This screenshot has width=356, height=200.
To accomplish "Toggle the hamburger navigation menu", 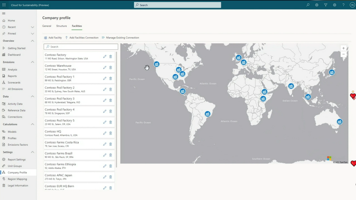I will [4, 13].
